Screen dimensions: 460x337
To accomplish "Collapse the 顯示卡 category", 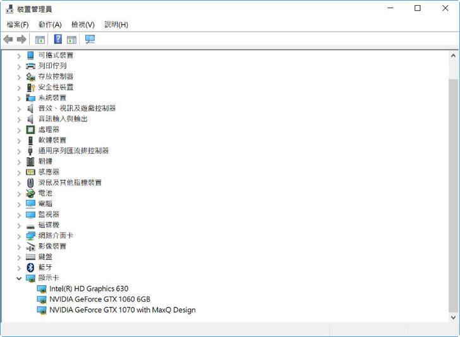I will click(x=19, y=278).
